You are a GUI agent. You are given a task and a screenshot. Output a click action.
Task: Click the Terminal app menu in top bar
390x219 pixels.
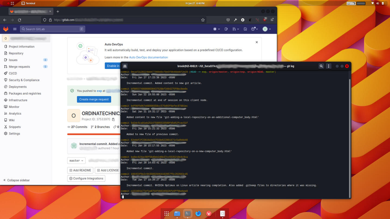coord(28,3)
